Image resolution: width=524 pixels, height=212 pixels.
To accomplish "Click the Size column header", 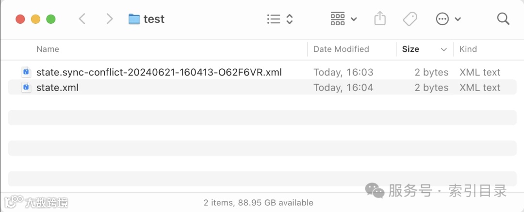I will 410,49.
